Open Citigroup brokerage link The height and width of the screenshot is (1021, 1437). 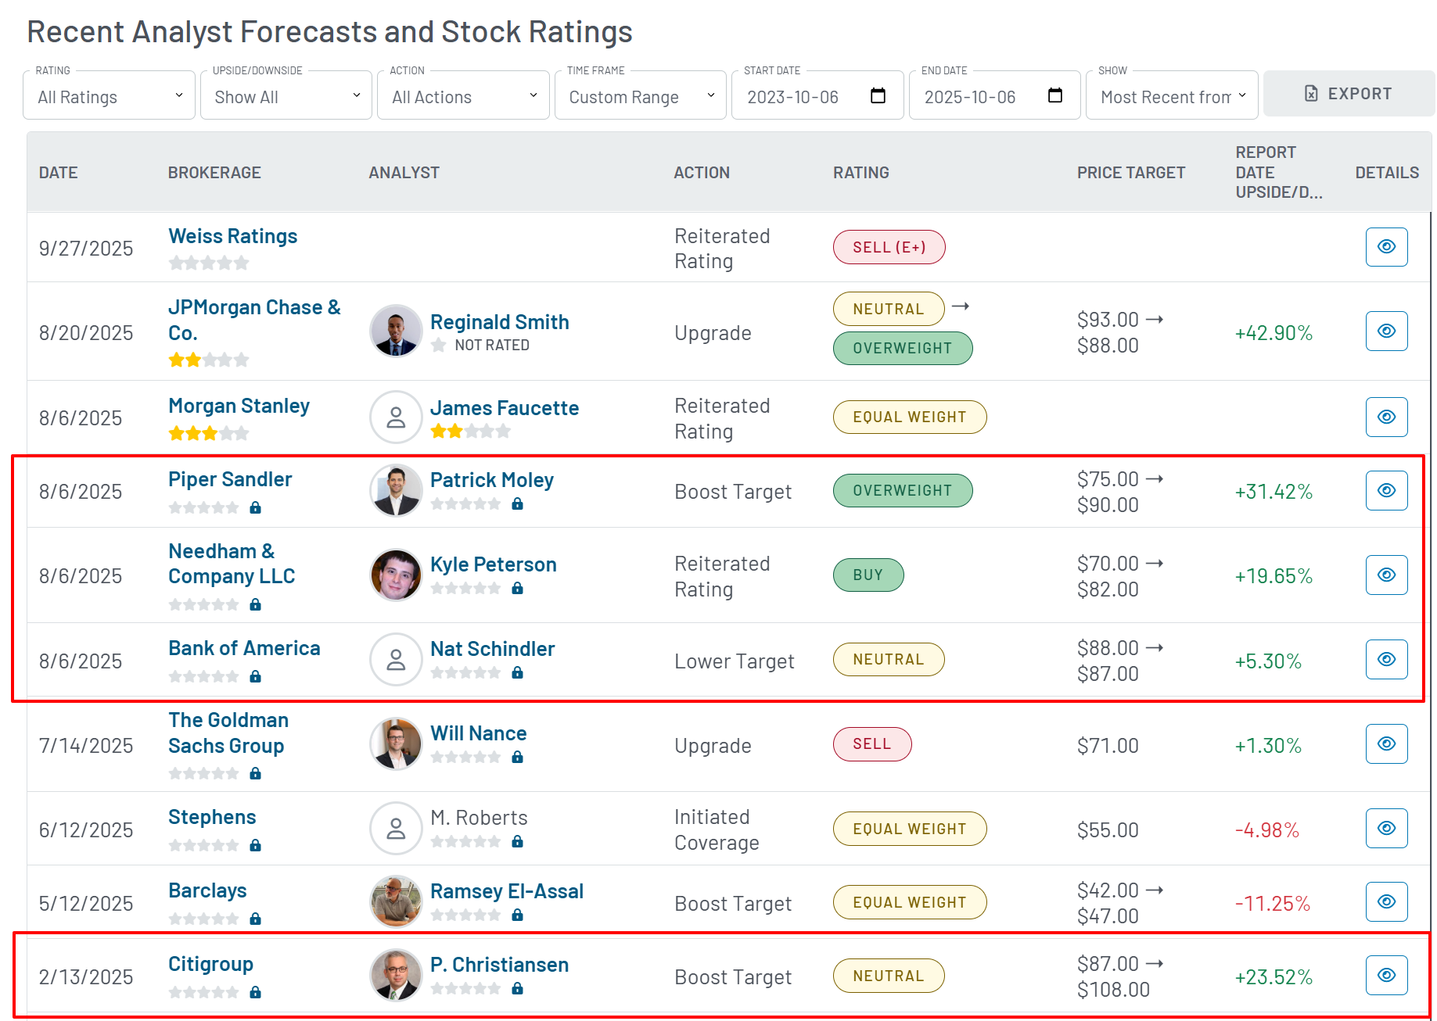pyautogui.click(x=211, y=964)
